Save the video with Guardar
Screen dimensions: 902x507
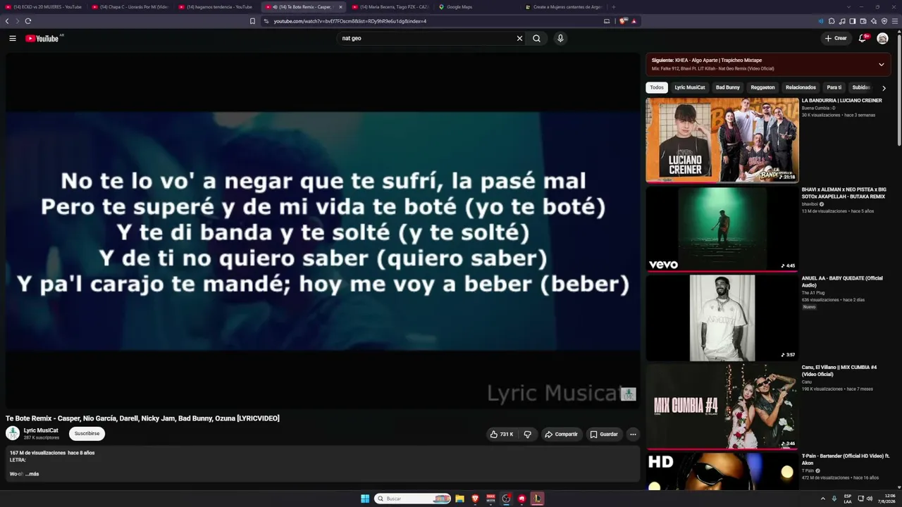point(604,434)
